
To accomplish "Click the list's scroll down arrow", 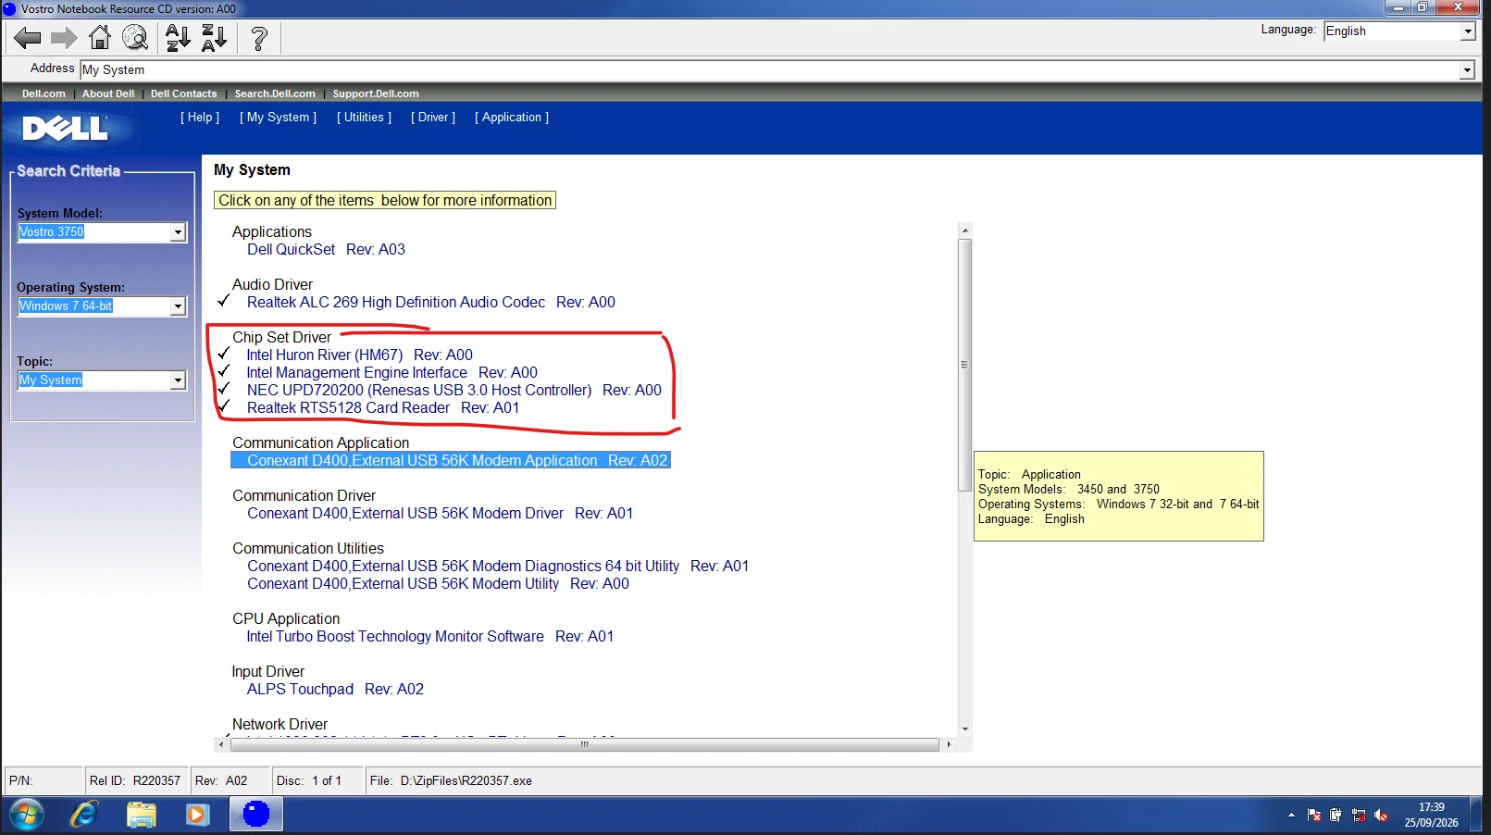I will (964, 729).
